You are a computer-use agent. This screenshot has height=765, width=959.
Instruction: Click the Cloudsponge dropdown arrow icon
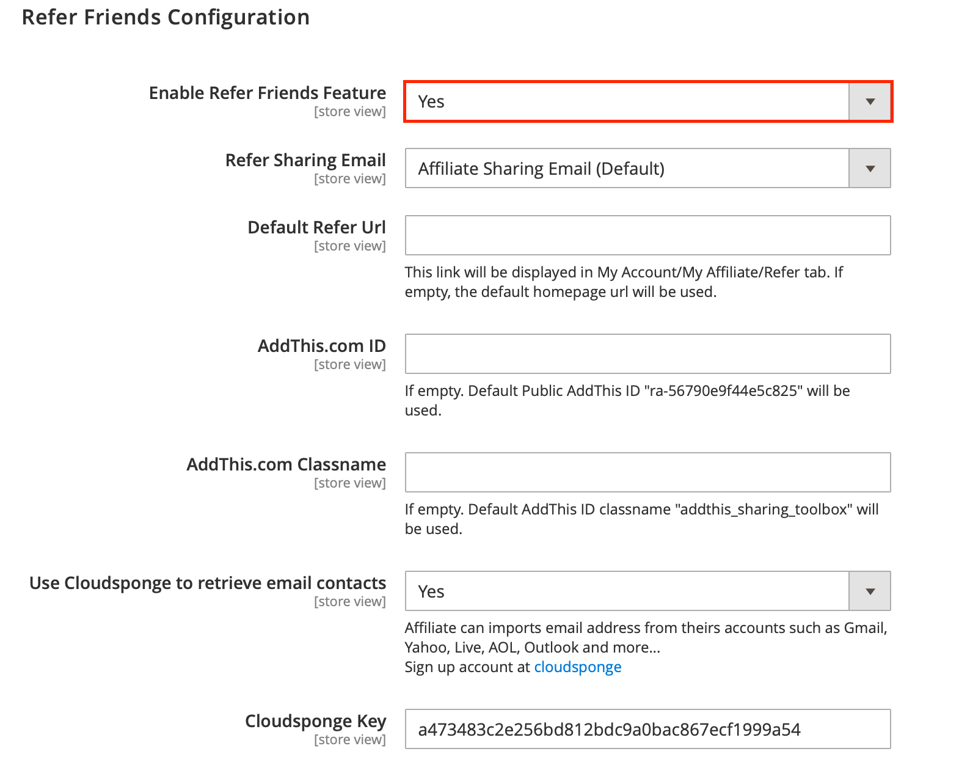click(x=869, y=591)
